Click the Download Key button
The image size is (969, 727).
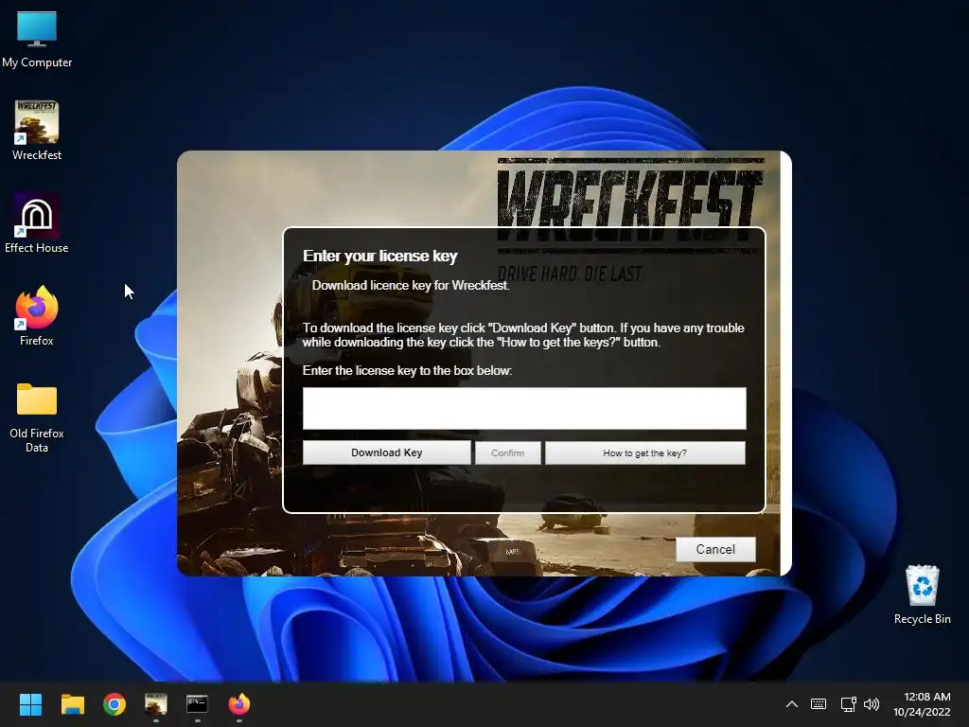[x=387, y=452]
